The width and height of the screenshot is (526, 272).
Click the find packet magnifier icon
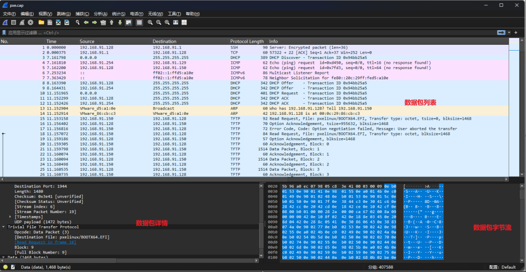(x=77, y=22)
